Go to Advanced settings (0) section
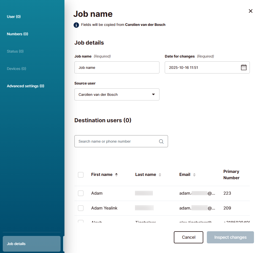This screenshot has height=253, width=257. pyautogui.click(x=25, y=86)
